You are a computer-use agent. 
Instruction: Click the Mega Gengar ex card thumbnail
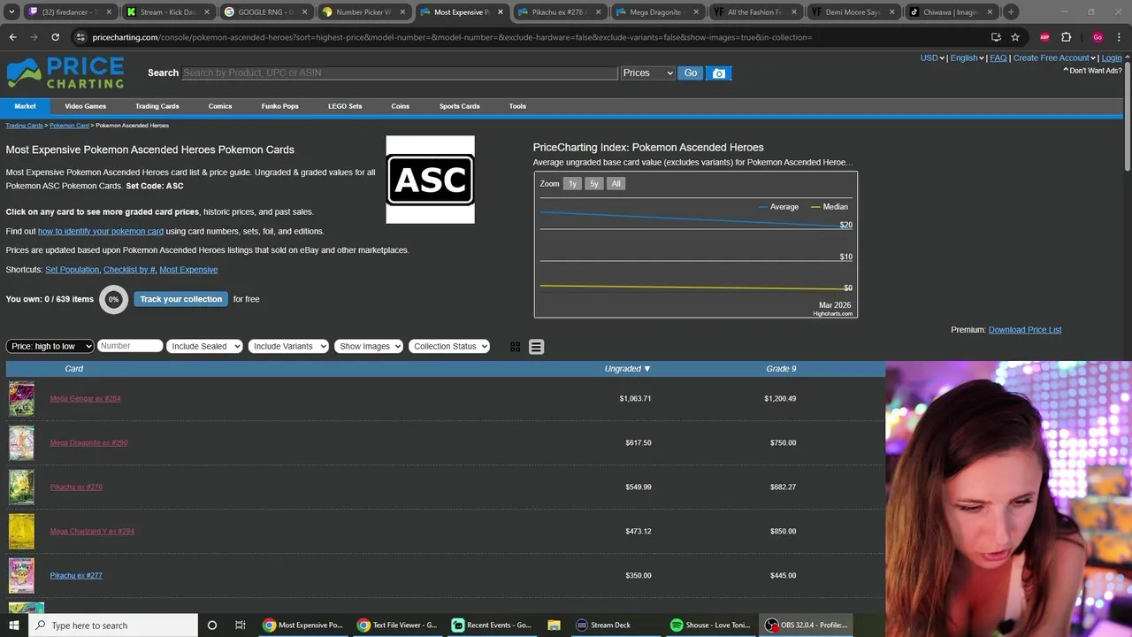[21, 398]
